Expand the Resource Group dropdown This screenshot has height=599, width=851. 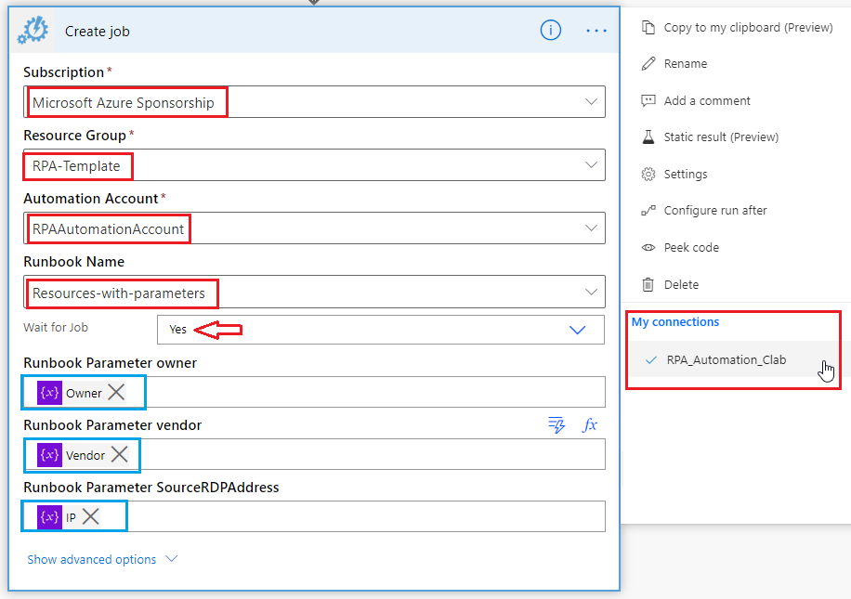tap(591, 165)
